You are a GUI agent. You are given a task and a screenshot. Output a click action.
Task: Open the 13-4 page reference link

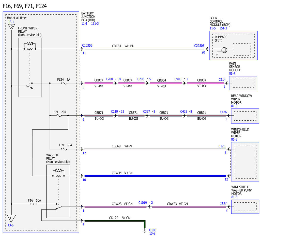[x=11, y=22]
